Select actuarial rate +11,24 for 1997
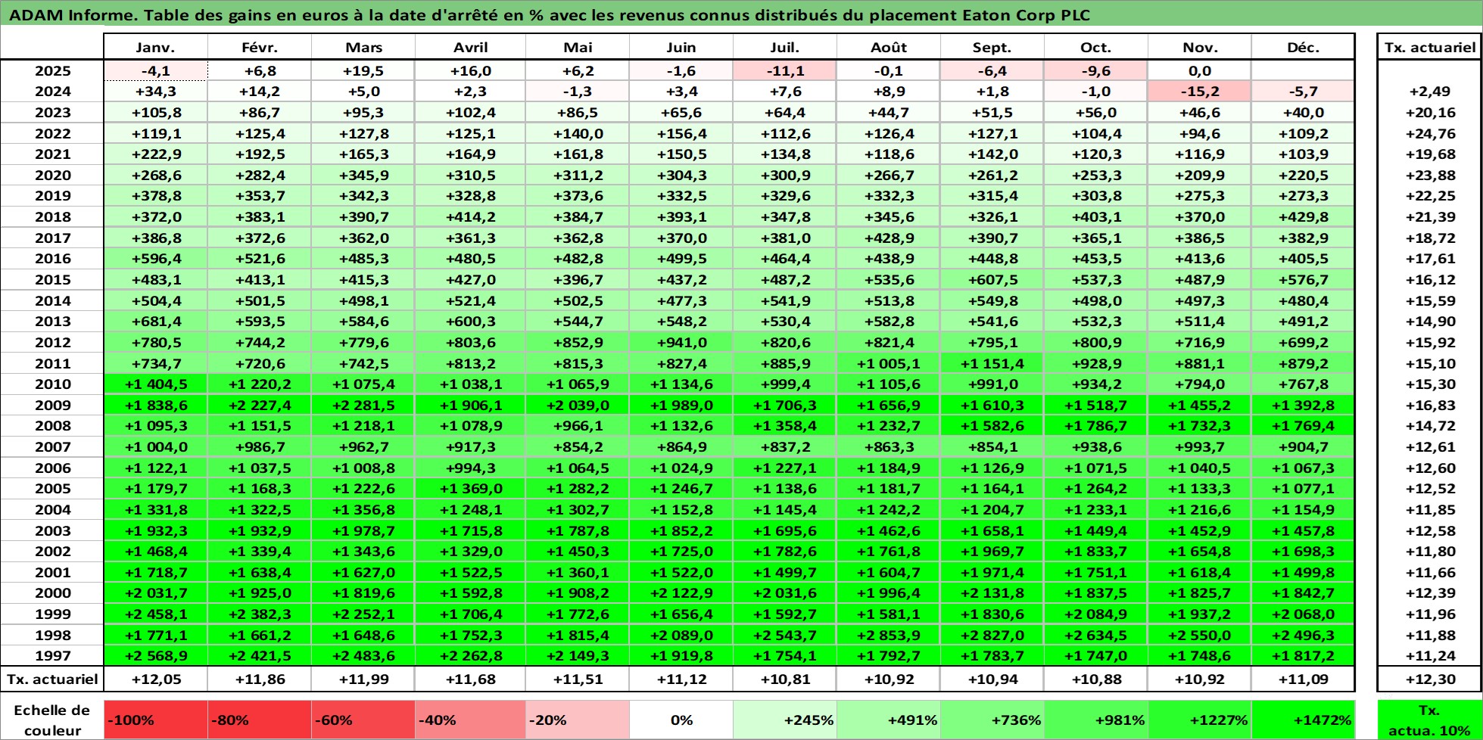The height and width of the screenshot is (740, 1483). (x=1429, y=656)
